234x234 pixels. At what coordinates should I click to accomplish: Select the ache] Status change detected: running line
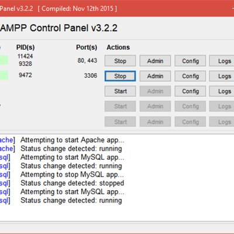click(61, 149)
